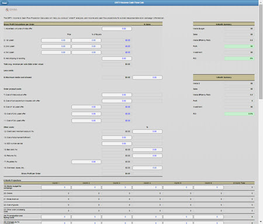
Task: Click the 6-Month Summary Profit value cell
Action: 239,46
